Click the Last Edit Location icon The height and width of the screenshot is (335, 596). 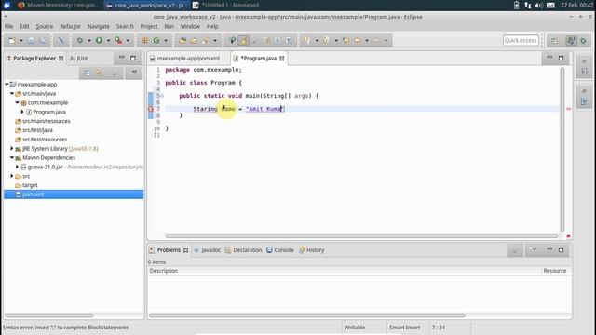pyautogui.click(x=345, y=40)
